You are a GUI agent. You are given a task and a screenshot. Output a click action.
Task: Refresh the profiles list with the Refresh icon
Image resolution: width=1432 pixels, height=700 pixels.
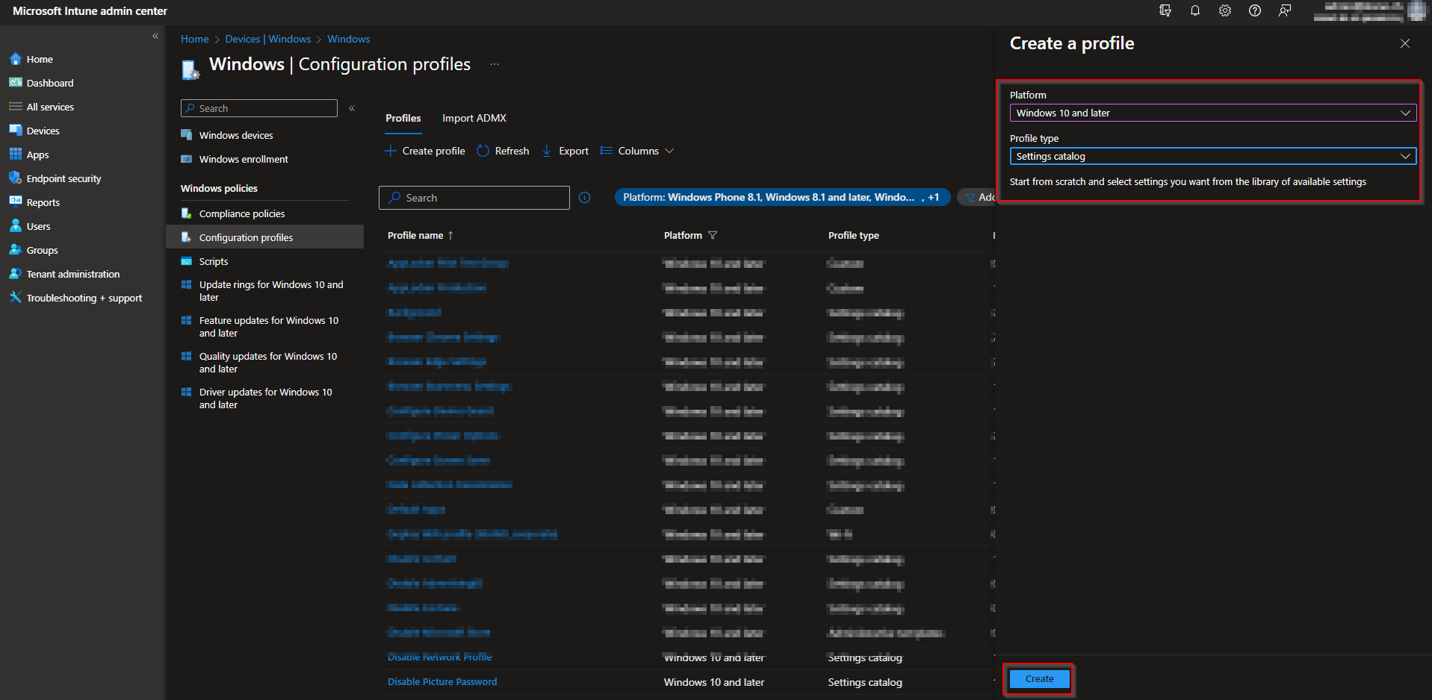click(483, 150)
